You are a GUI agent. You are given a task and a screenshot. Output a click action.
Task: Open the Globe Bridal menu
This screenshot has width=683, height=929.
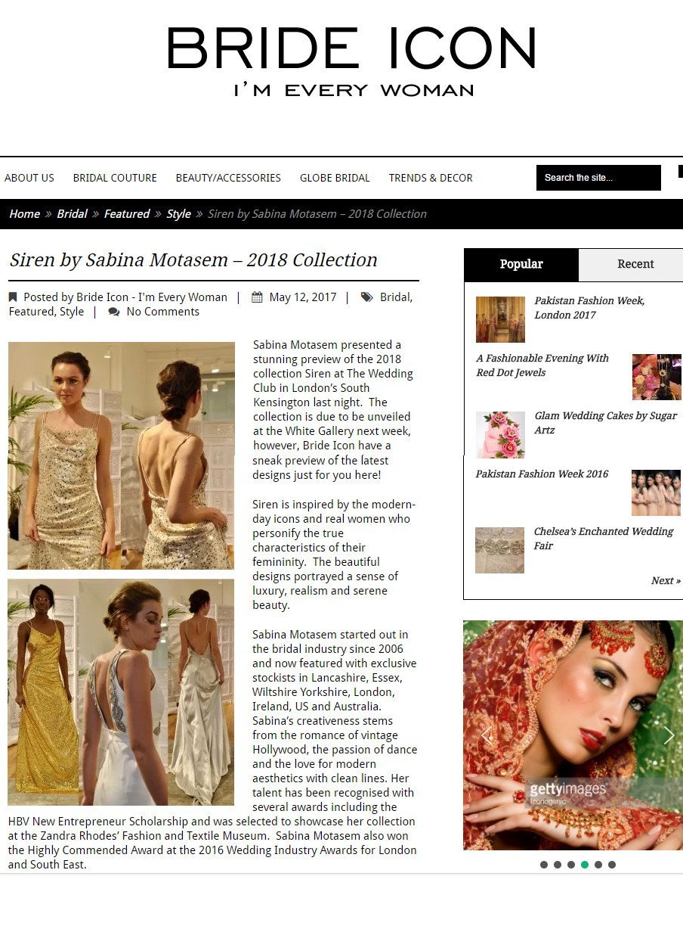[x=335, y=178]
